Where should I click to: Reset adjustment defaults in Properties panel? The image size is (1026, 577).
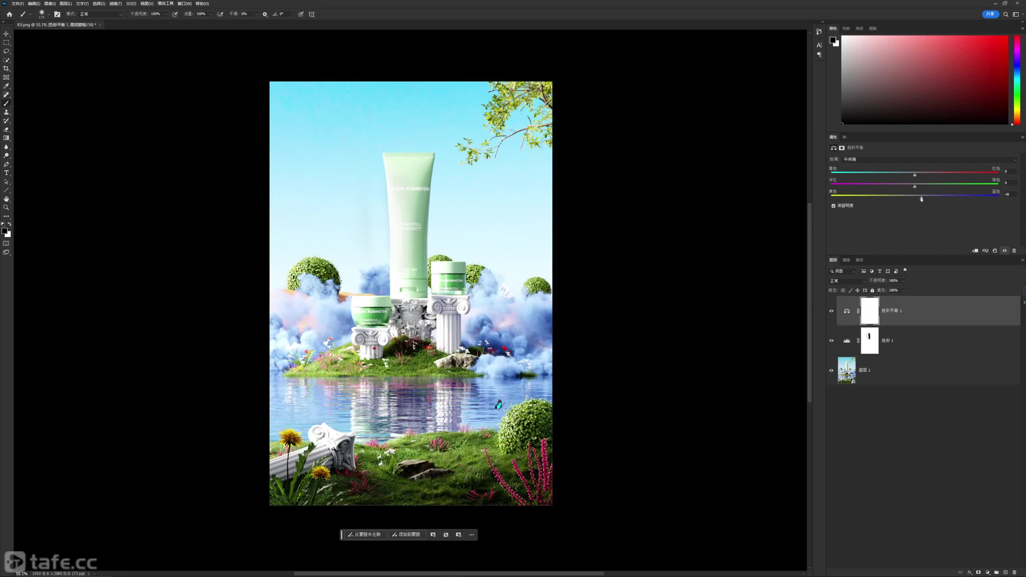coord(995,251)
